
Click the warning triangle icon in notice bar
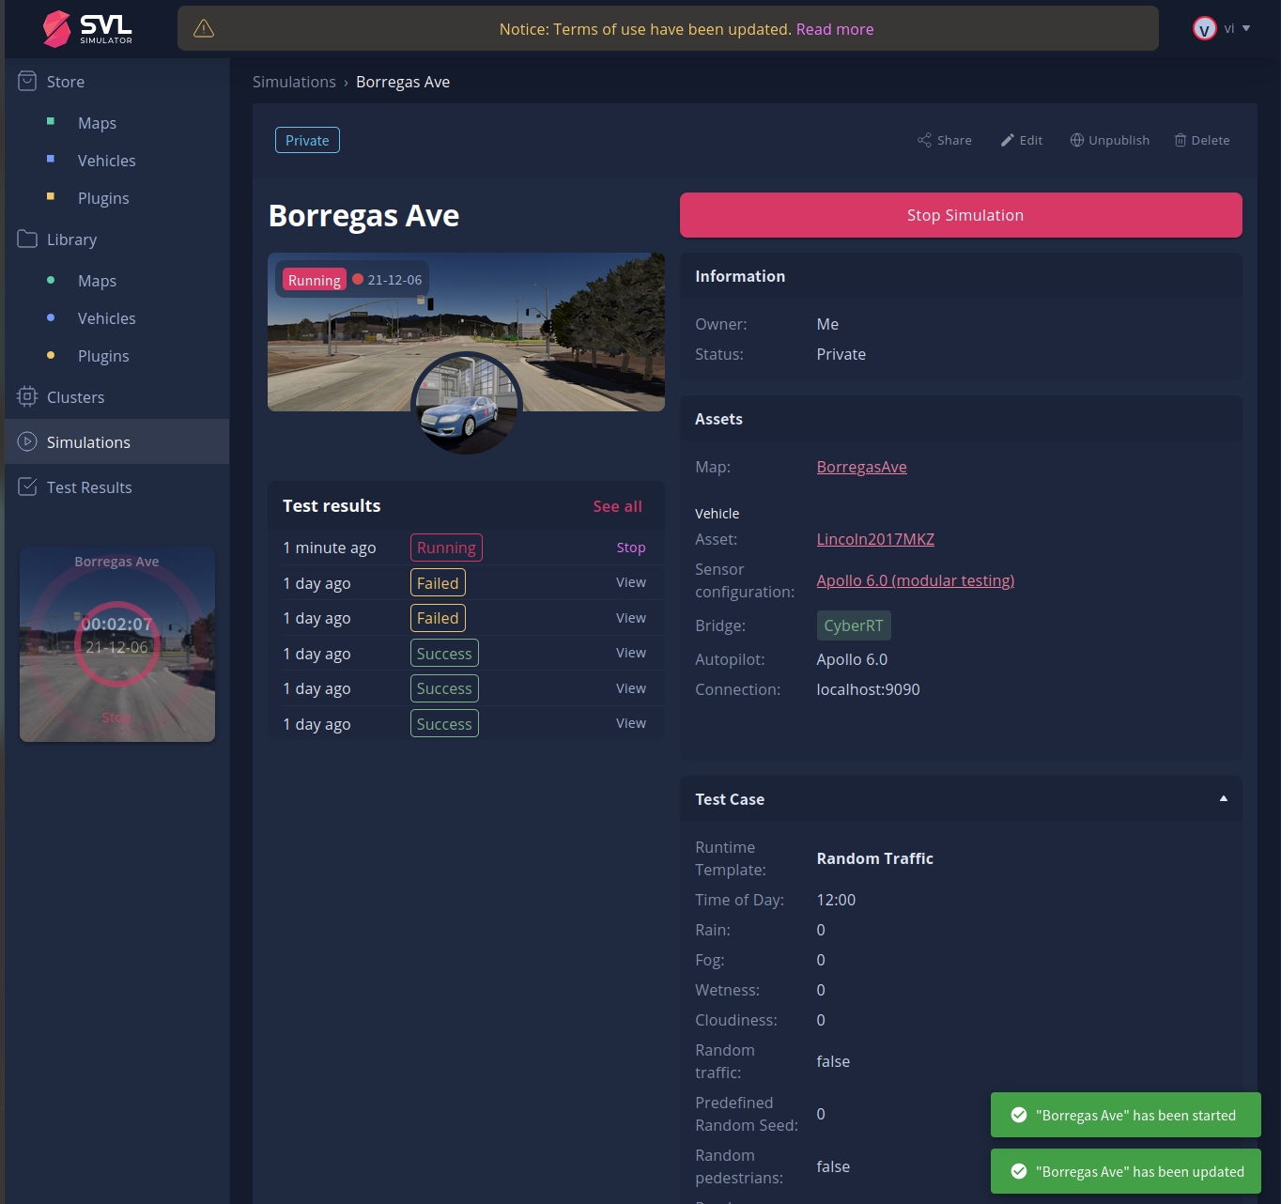pyautogui.click(x=204, y=29)
